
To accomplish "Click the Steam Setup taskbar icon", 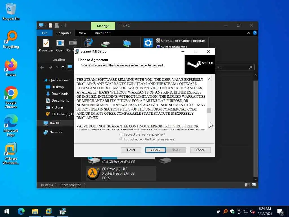I will (63, 211).
